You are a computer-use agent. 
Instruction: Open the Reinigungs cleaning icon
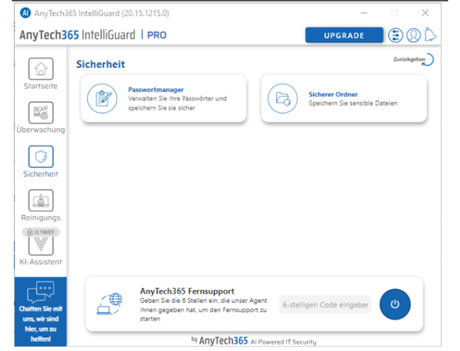coord(41,201)
